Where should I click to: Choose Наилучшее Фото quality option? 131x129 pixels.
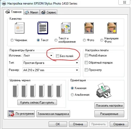tap(102, 40)
